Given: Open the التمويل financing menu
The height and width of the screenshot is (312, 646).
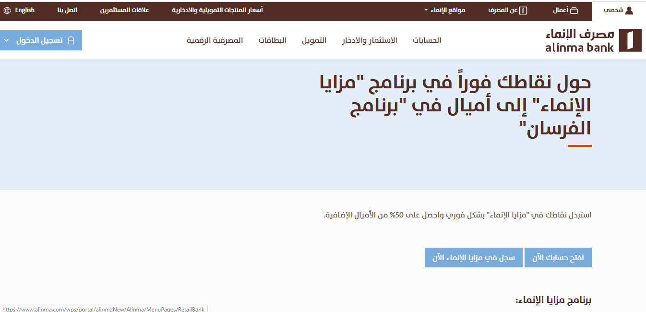Looking at the screenshot, I should (x=314, y=40).
